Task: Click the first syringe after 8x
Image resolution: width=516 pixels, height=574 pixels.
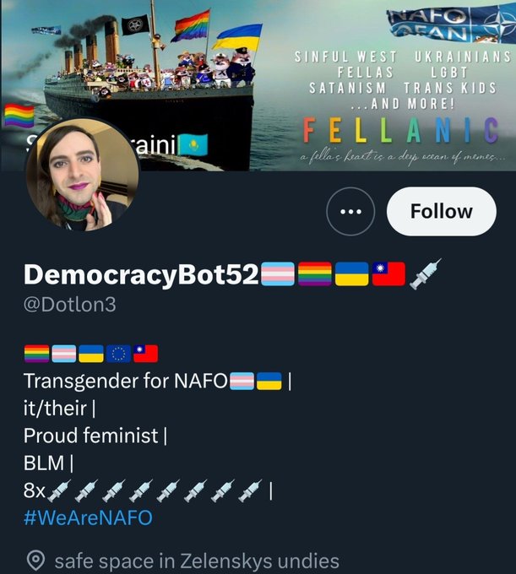Action: point(59,490)
